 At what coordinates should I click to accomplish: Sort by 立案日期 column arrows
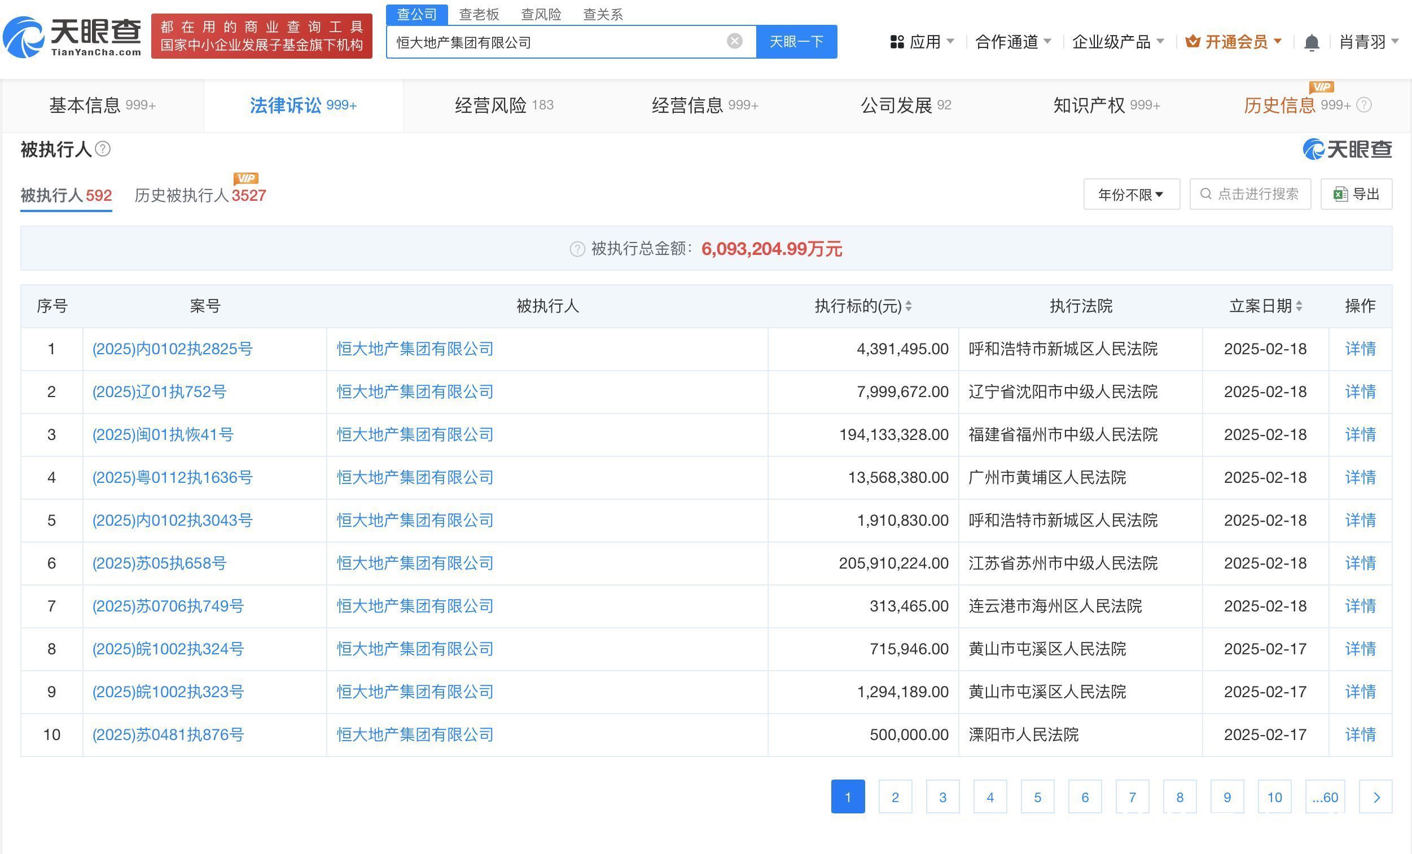(1299, 306)
